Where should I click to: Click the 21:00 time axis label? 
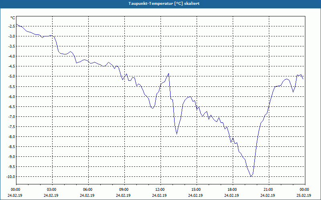point(268,190)
